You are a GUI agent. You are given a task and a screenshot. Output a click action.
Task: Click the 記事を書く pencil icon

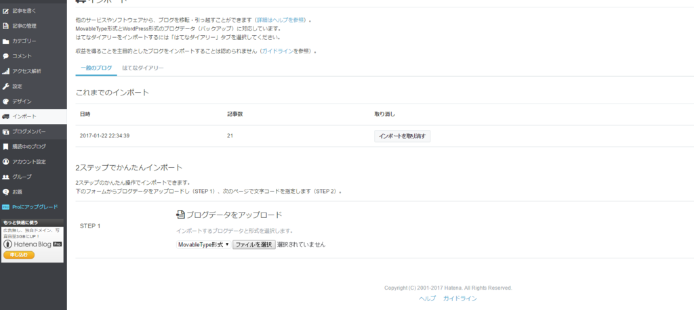(x=5, y=11)
